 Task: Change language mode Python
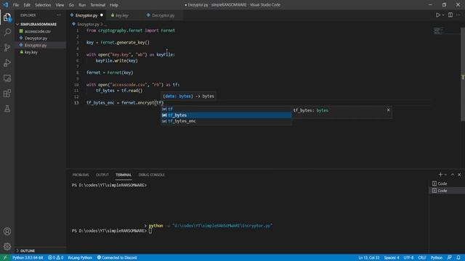point(437,257)
